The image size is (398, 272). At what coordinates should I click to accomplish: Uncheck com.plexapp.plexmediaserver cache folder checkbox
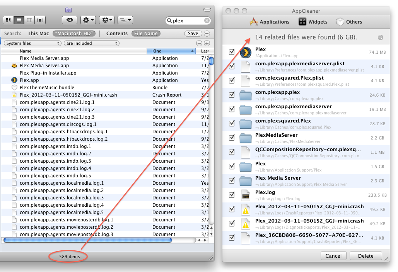click(232, 109)
